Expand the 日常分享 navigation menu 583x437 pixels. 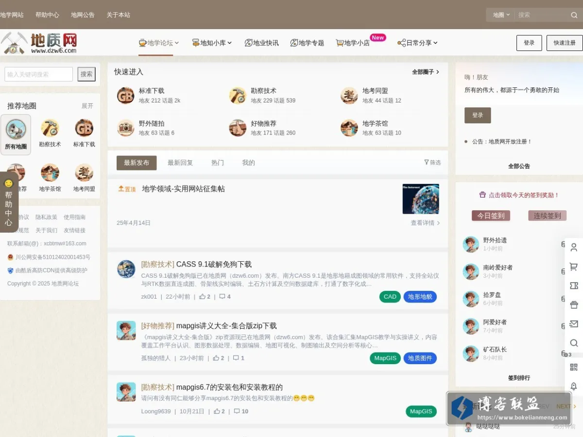pyautogui.click(x=418, y=43)
